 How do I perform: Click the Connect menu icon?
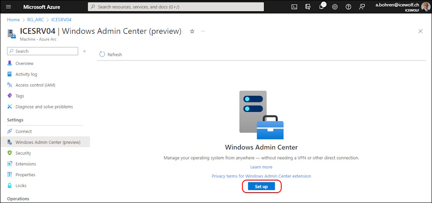pyautogui.click(x=10, y=131)
